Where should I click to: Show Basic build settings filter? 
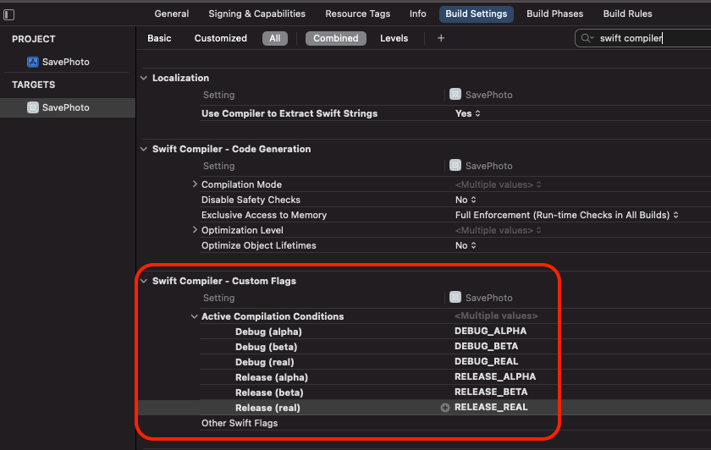(159, 39)
